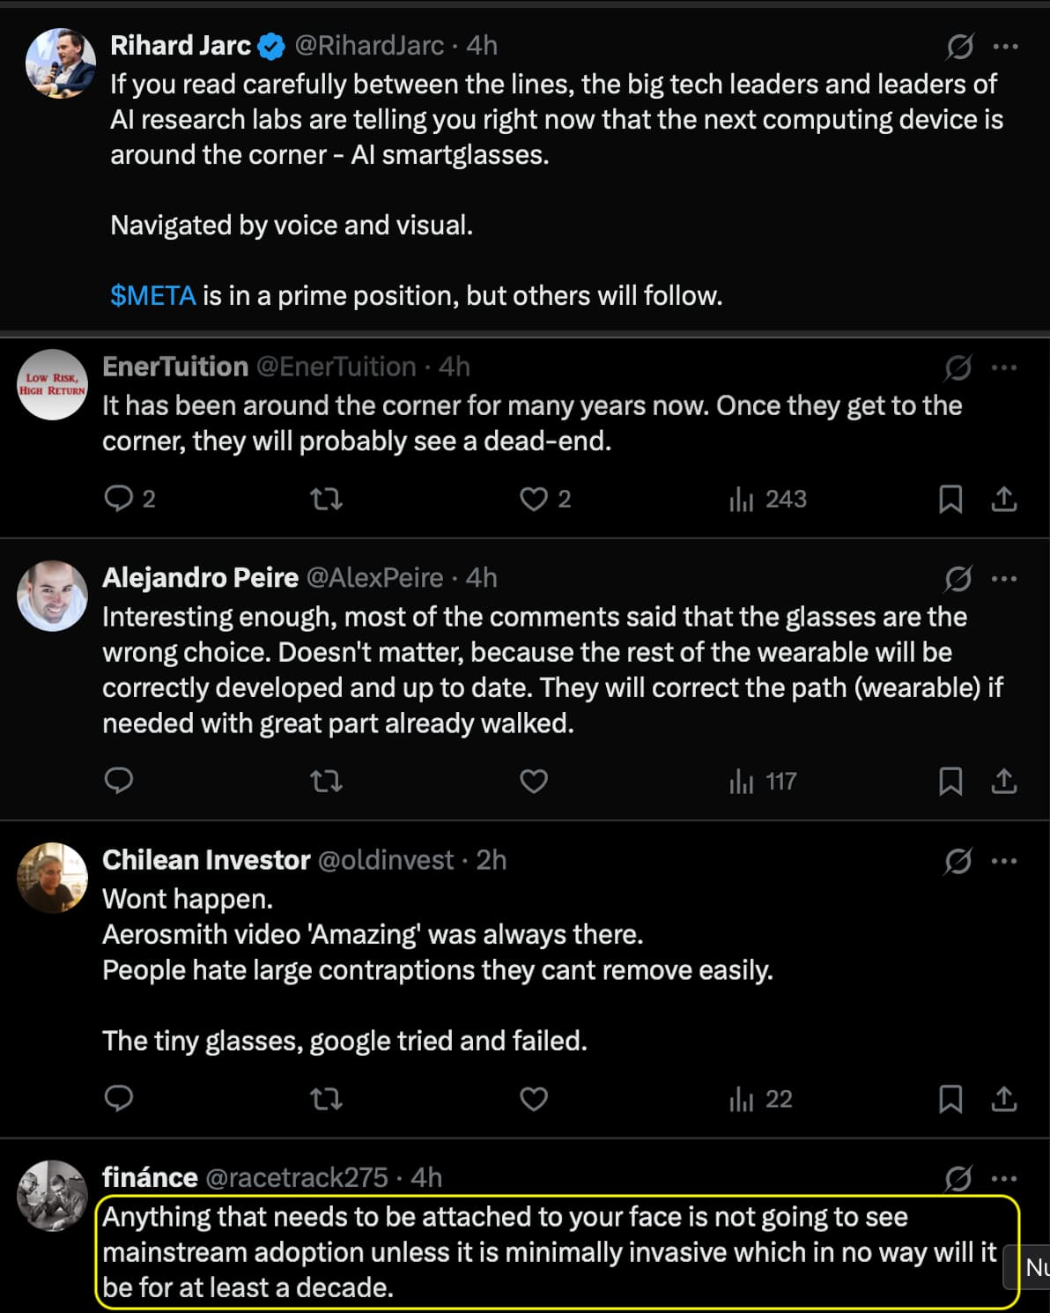1050x1313 pixels.
Task: Like EnerTuition's reply
Action: (534, 499)
